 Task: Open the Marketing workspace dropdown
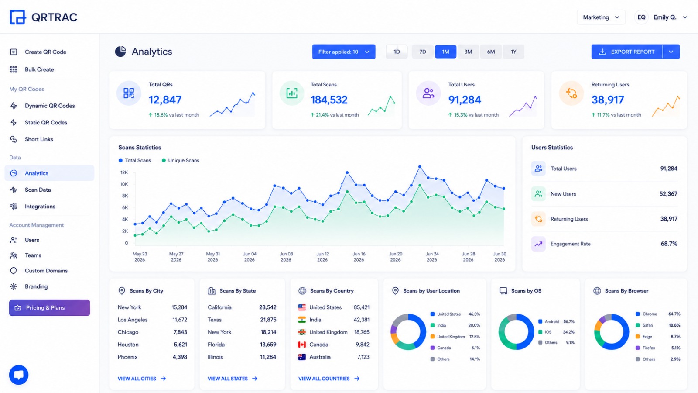coord(601,17)
